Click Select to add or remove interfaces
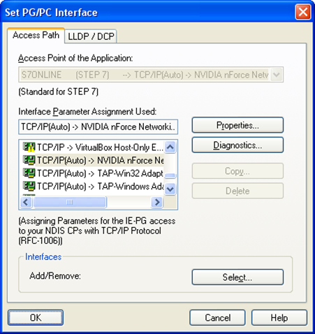Image resolution: width=315 pixels, height=334 pixels. point(237,277)
